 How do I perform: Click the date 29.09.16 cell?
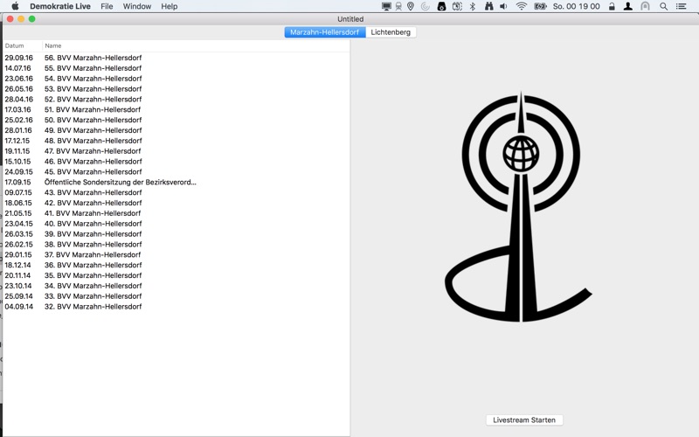click(18, 58)
